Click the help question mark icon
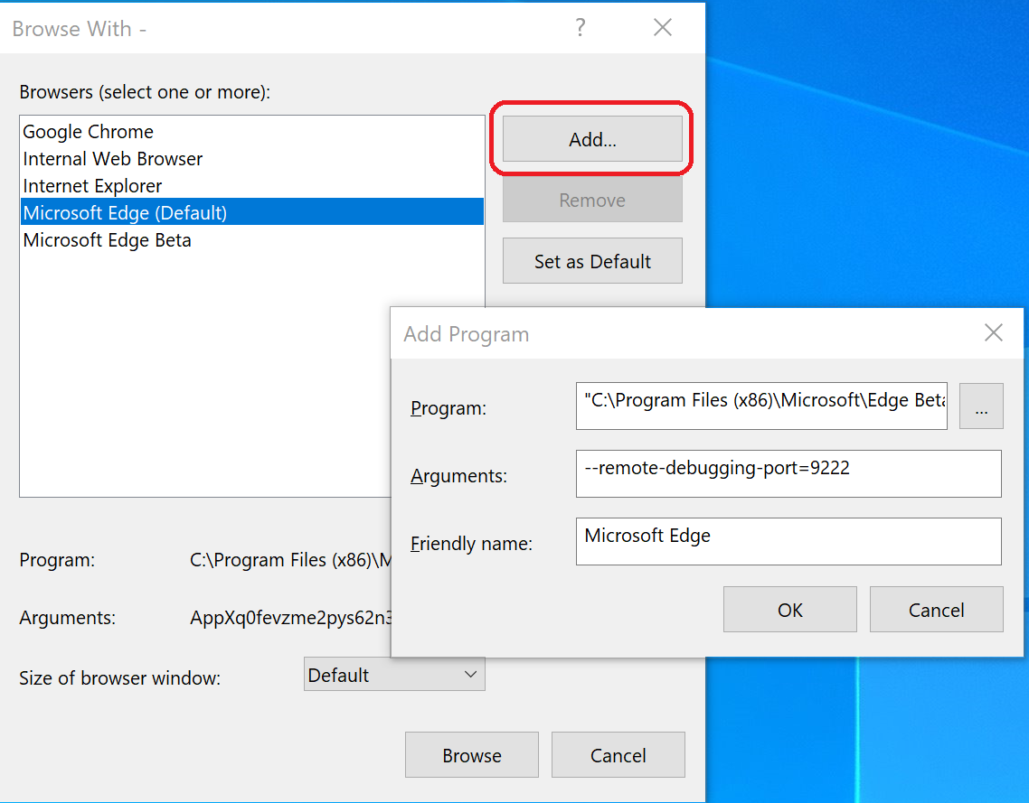This screenshot has height=803, width=1029. click(581, 27)
